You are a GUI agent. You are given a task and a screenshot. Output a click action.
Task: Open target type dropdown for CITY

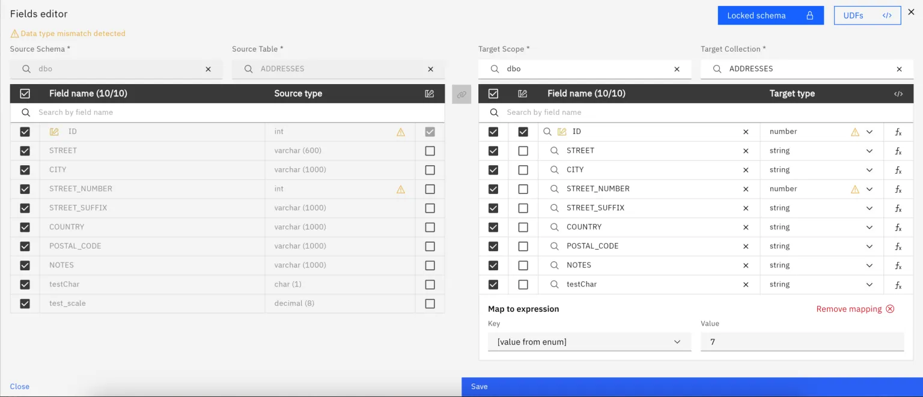click(869, 170)
